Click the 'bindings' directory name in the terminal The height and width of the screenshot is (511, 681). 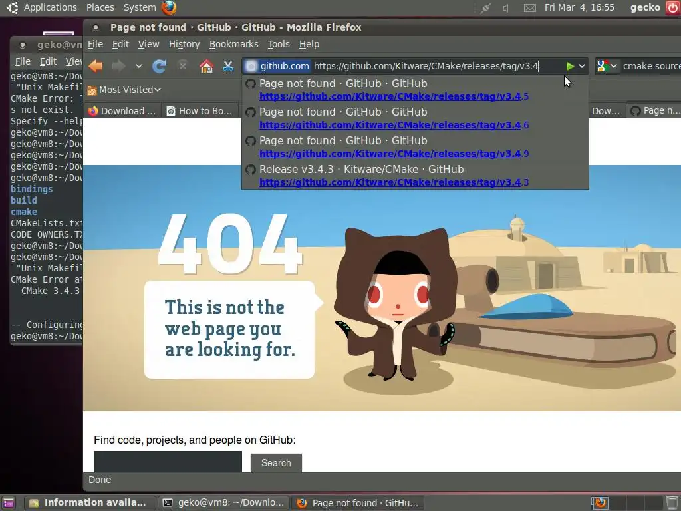click(x=32, y=189)
